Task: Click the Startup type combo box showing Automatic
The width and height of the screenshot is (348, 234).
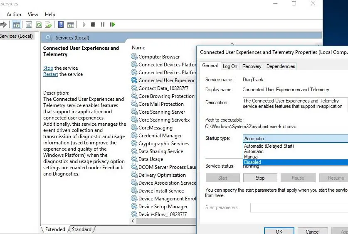Action: [295, 139]
